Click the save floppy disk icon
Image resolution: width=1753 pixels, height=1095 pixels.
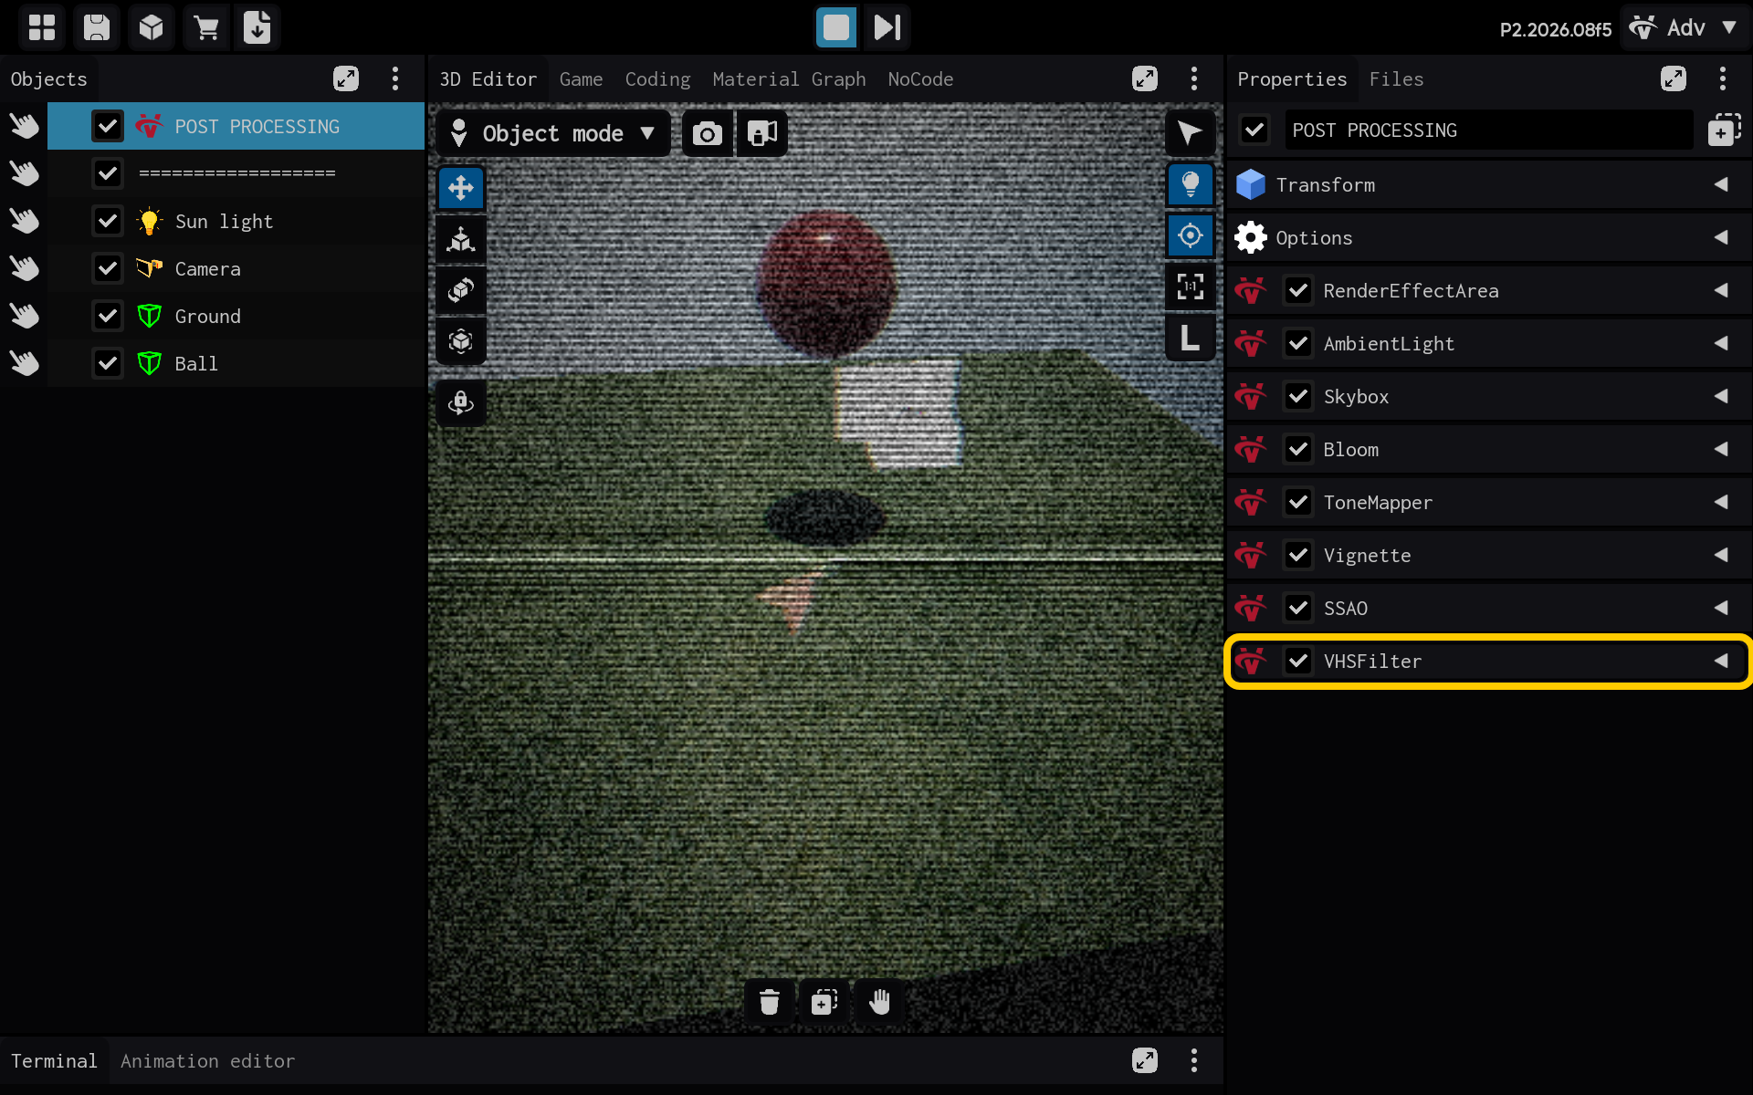coord(96,27)
